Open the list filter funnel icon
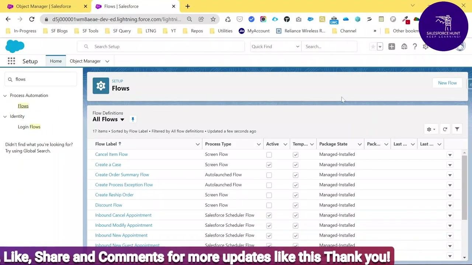Image resolution: width=472 pixels, height=265 pixels. [x=457, y=129]
